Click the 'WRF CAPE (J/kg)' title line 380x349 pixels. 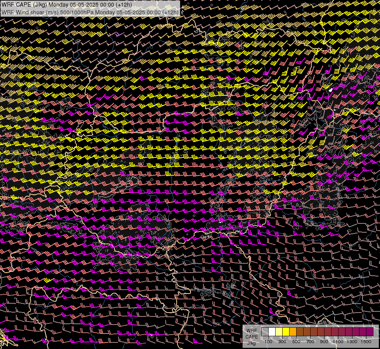[x=67, y=5]
